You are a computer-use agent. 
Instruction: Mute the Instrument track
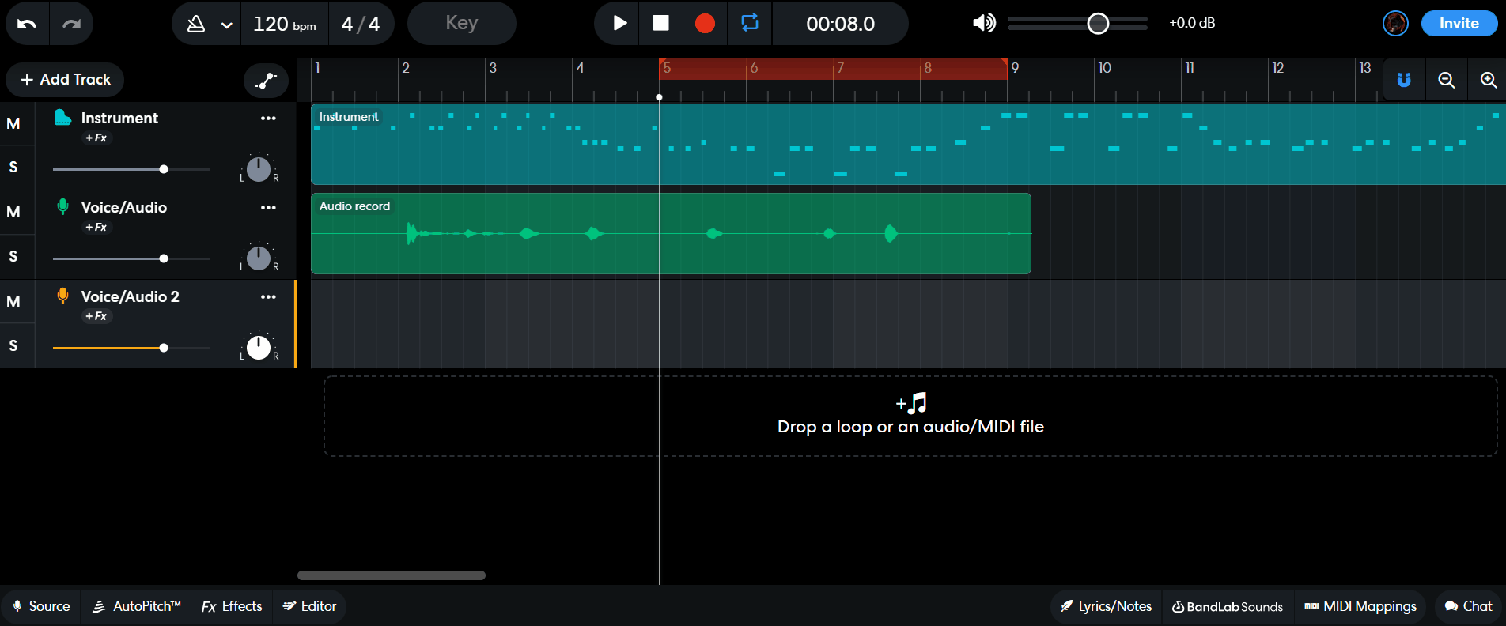[x=13, y=123]
